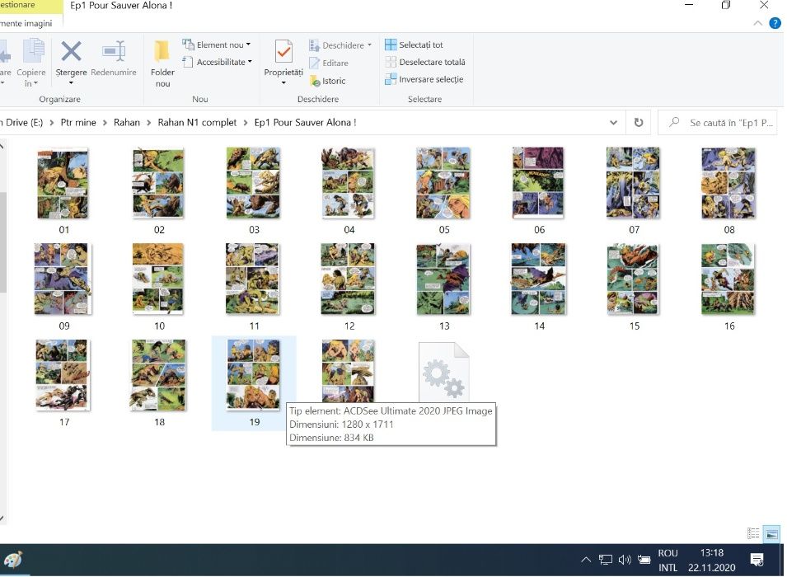Select image thumbnail 02
787x577 pixels.
pyautogui.click(x=158, y=183)
